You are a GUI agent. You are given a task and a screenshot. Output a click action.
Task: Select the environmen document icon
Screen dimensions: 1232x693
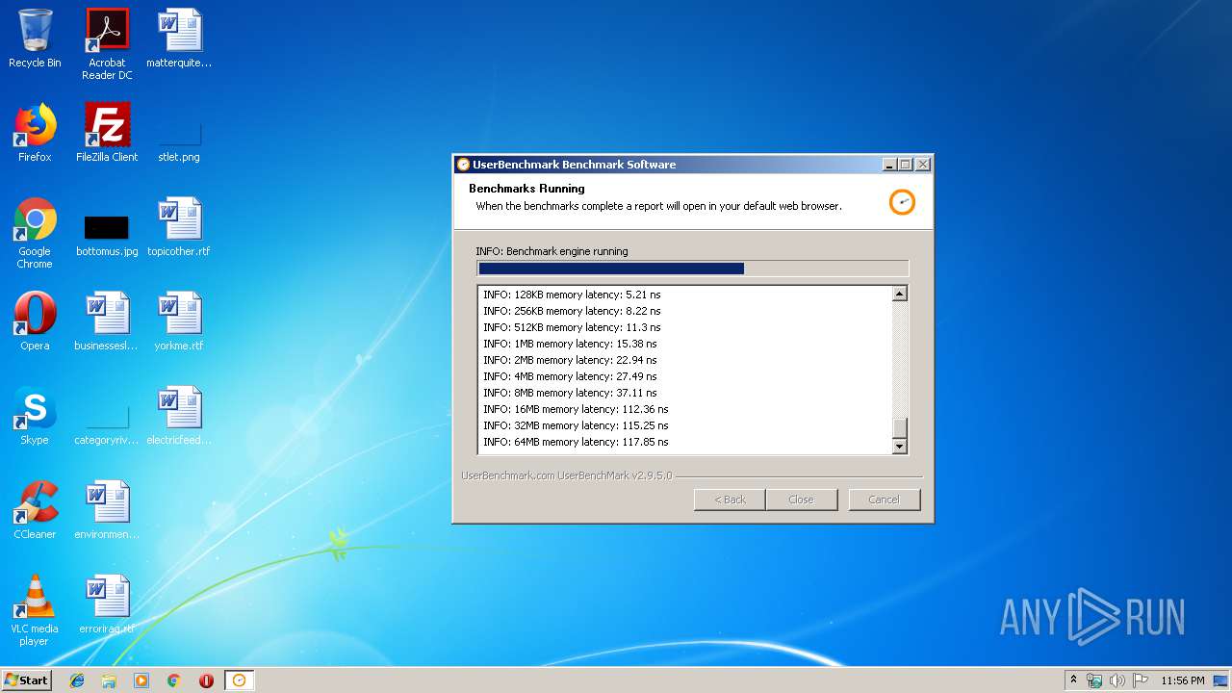click(x=107, y=510)
